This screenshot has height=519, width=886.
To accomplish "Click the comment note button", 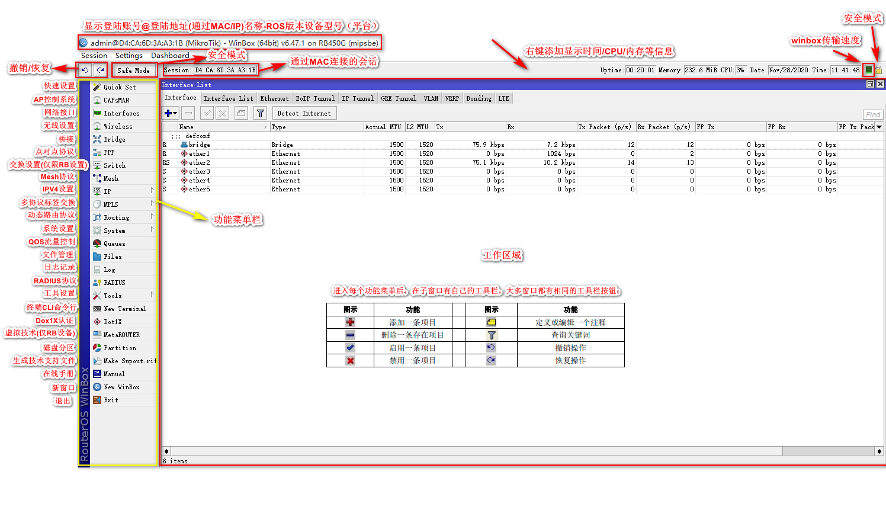I will tap(241, 113).
